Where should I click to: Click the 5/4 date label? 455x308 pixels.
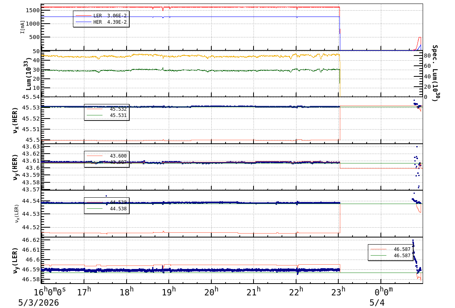pyautogui.click(x=377, y=303)
